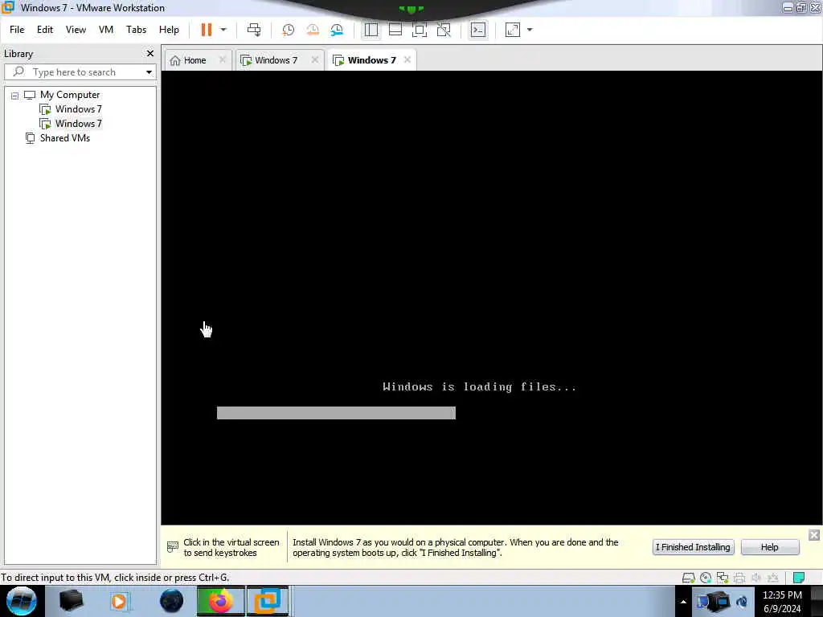Select Shared VMs in the library
Screen dimensions: 823x617
pyautogui.click(x=64, y=138)
